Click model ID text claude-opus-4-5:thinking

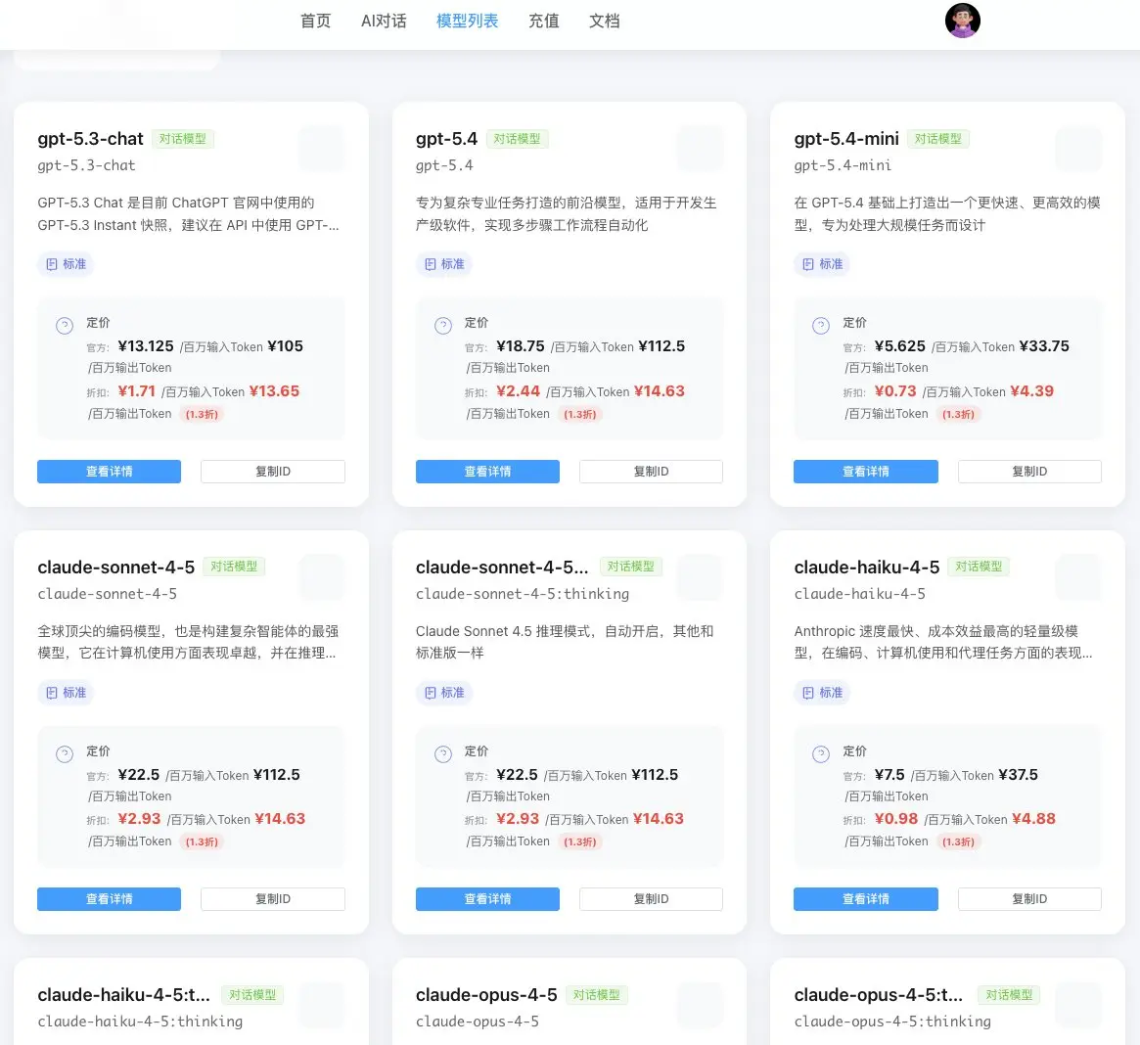[x=892, y=1022]
